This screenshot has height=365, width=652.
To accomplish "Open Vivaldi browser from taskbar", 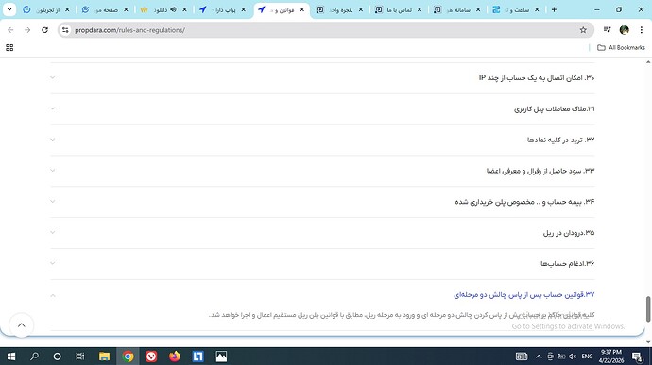I will click(x=151, y=357).
